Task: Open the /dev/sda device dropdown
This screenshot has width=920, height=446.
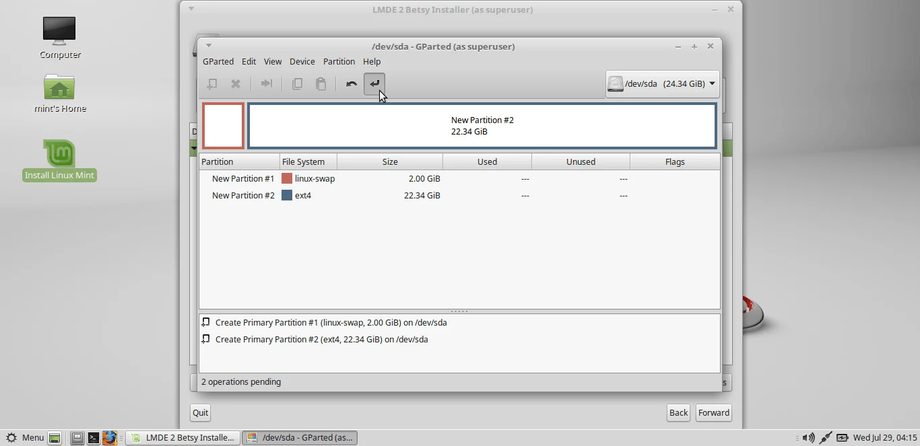Action: [662, 83]
